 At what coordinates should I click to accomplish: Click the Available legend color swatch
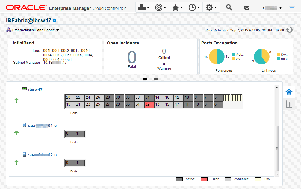[x=228, y=179]
